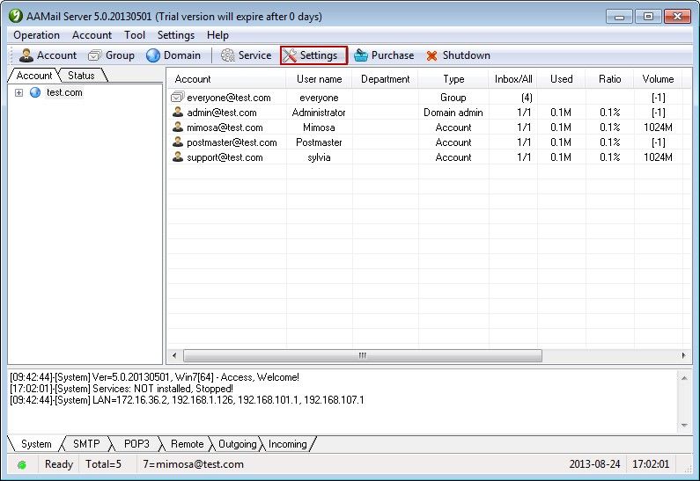Sort by the Used column header
This screenshot has height=481, width=700.
tap(561, 79)
